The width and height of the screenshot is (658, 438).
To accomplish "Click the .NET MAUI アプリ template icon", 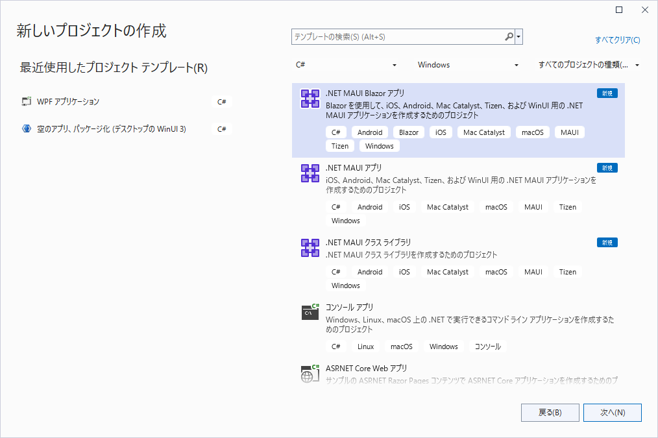I will tap(310, 173).
